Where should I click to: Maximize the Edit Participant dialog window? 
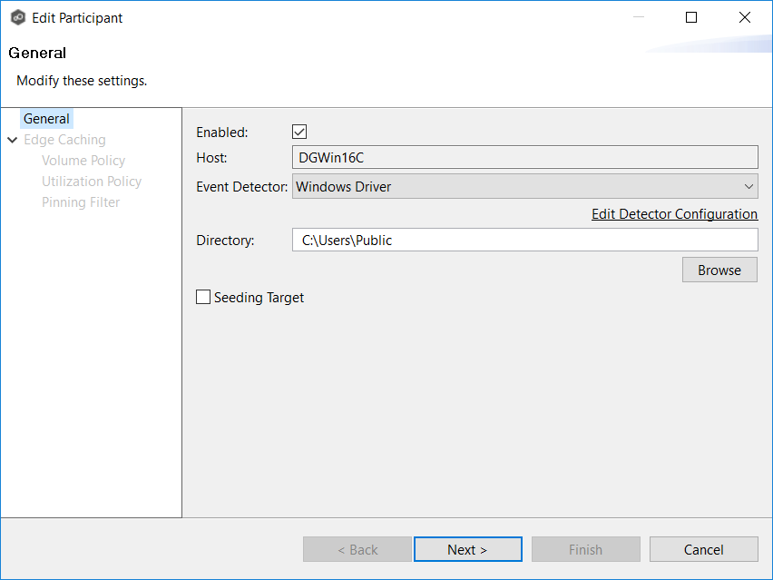[x=691, y=17]
